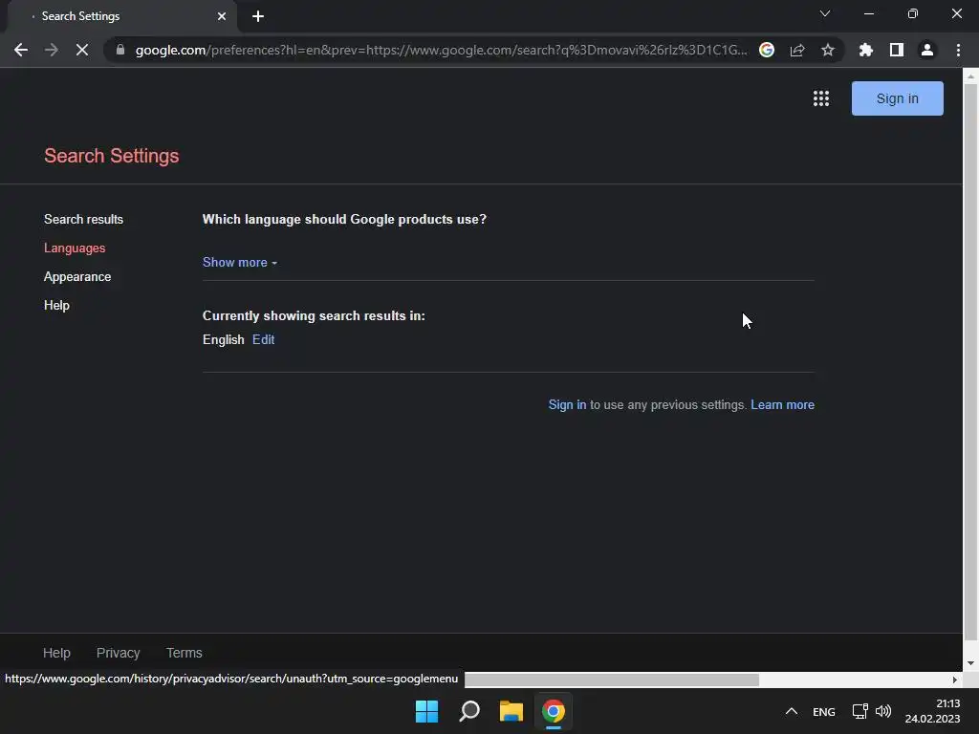Open the footer Help link

pos(56,652)
